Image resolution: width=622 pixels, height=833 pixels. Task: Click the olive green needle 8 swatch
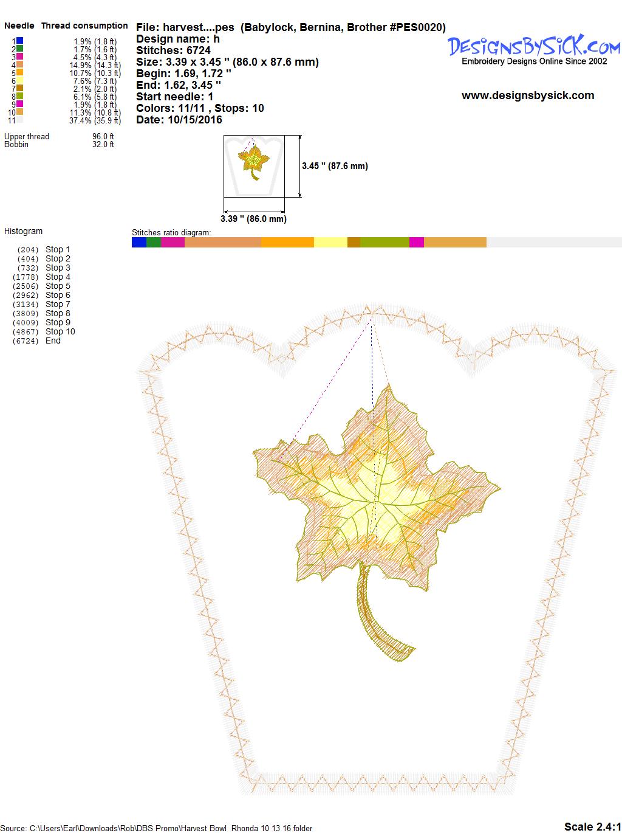pyautogui.click(x=19, y=96)
